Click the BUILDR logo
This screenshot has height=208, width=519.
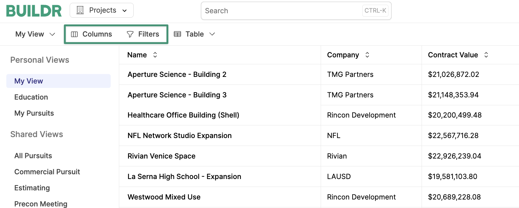coord(34,11)
